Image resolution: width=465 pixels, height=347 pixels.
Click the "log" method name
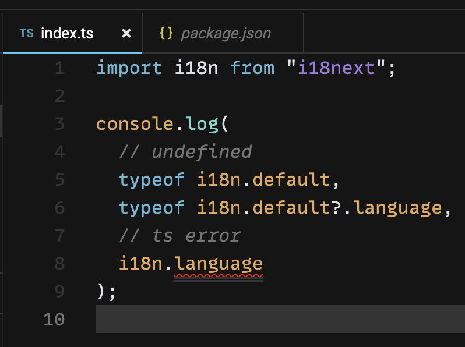(x=202, y=125)
